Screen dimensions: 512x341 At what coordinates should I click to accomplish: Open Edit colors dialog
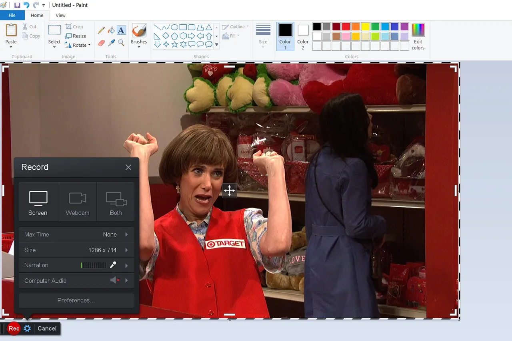[x=418, y=36]
